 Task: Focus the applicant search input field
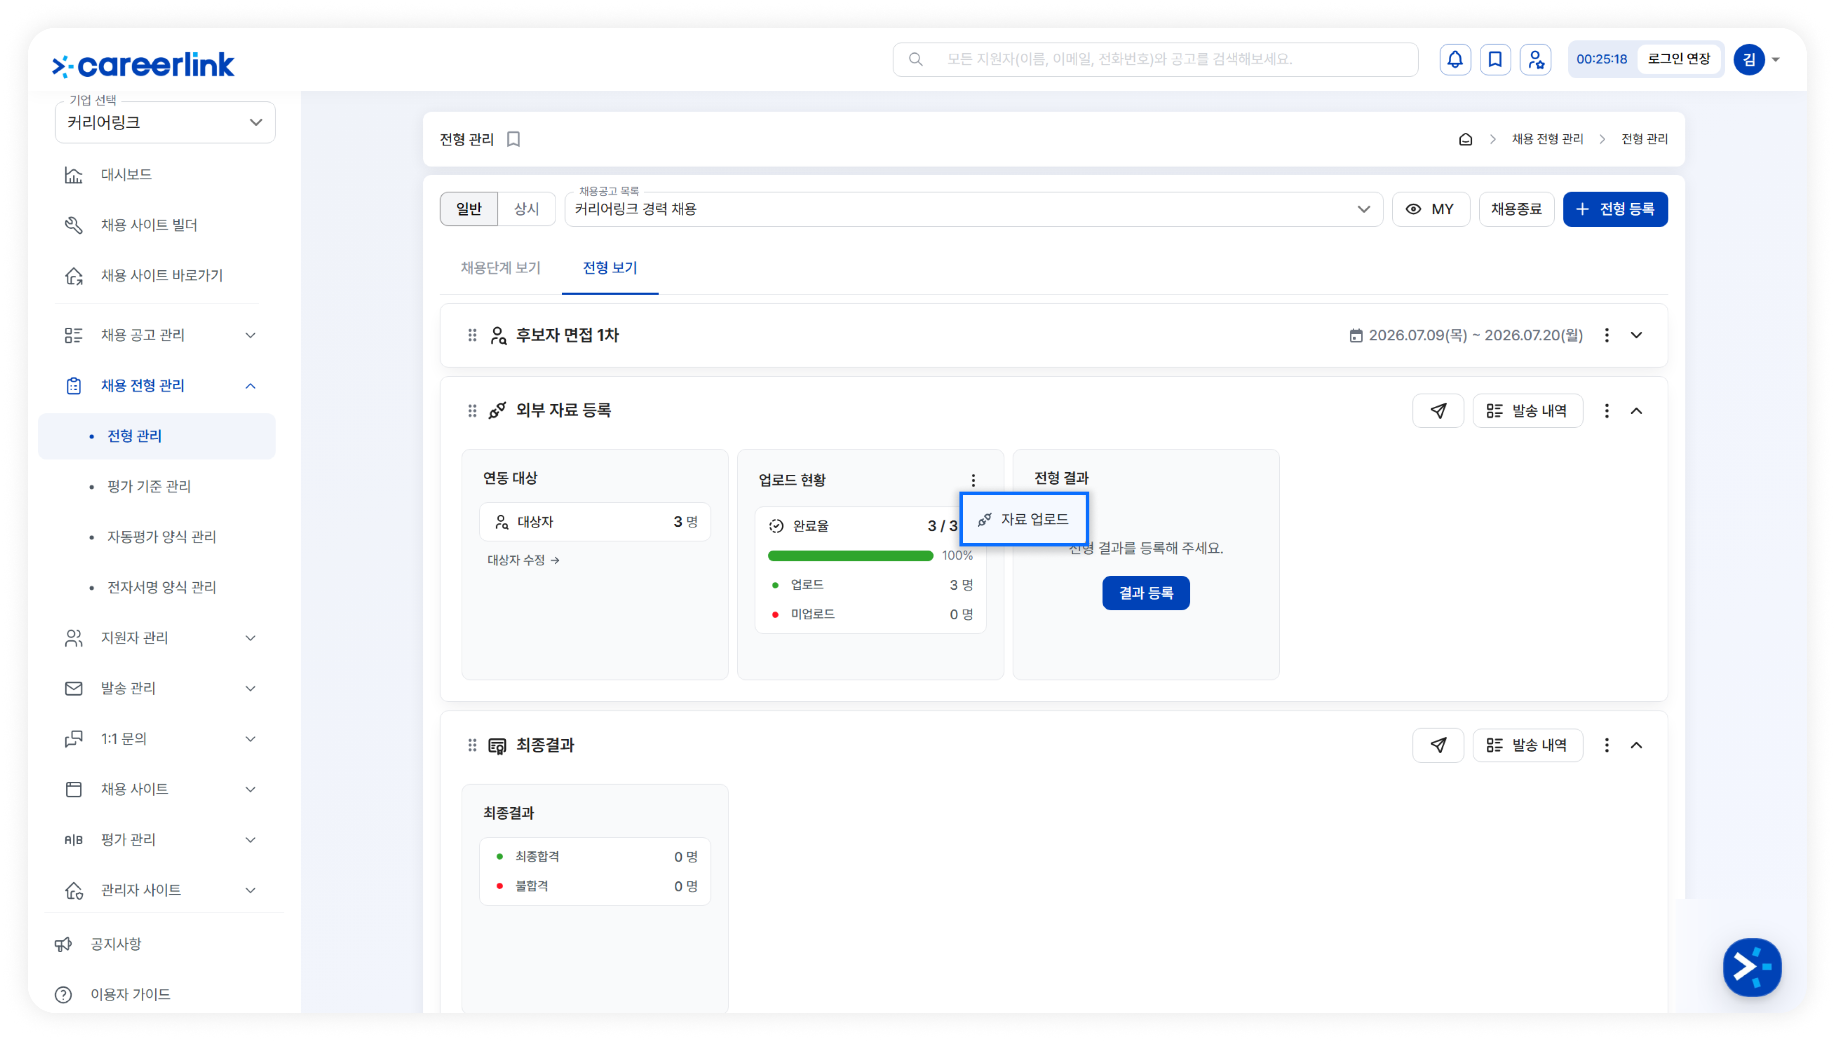(1156, 59)
